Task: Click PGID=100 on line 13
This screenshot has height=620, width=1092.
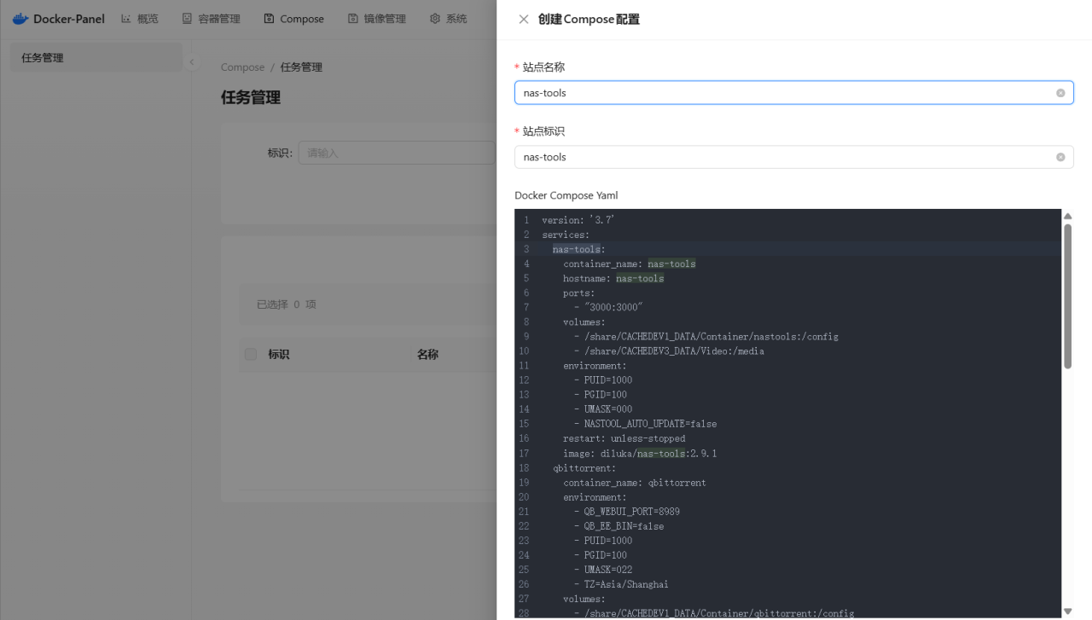Action: pos(601,395)
